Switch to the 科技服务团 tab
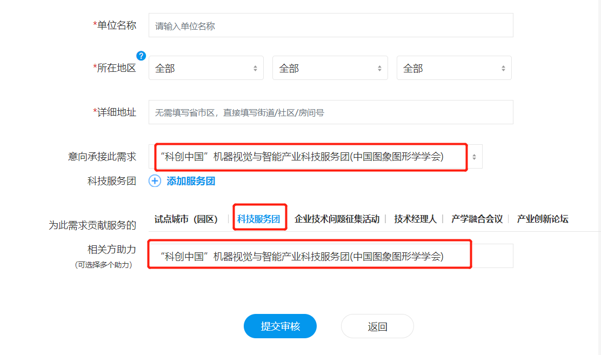601x355 pixels. pos(259,219)
